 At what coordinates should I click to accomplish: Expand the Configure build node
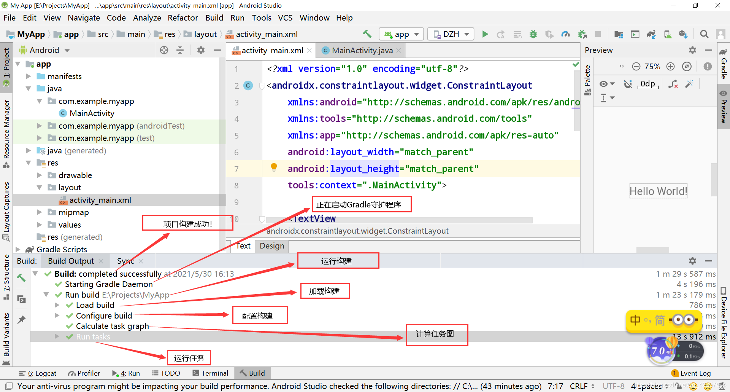(57, 316)
